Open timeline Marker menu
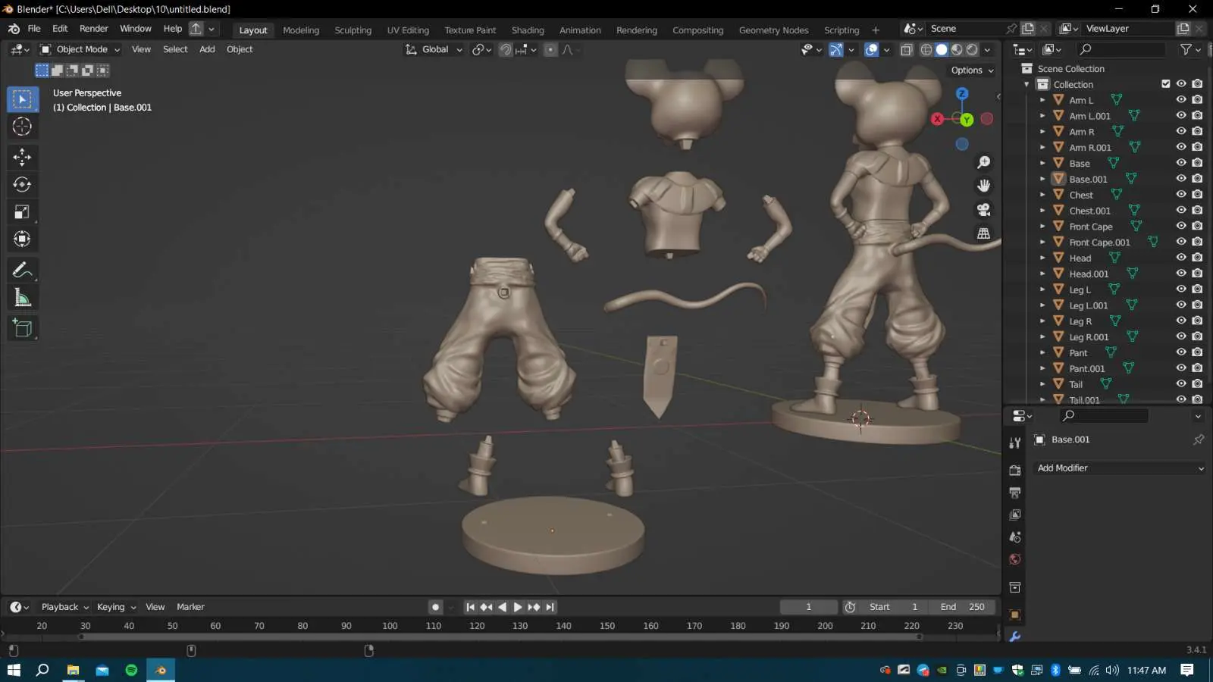The height and width of the screenshot is (682, 1213). tap(190, 607)
